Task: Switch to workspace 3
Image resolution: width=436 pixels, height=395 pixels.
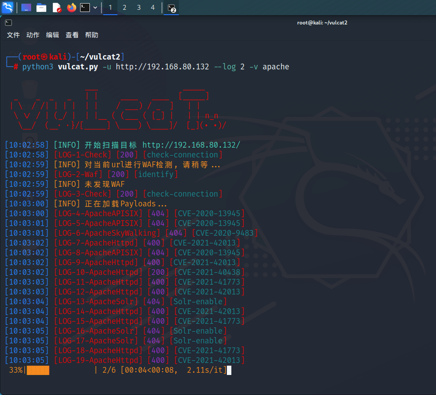Action: 139,8
